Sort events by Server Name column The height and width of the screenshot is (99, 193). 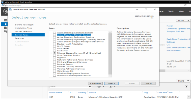point(56,93)
